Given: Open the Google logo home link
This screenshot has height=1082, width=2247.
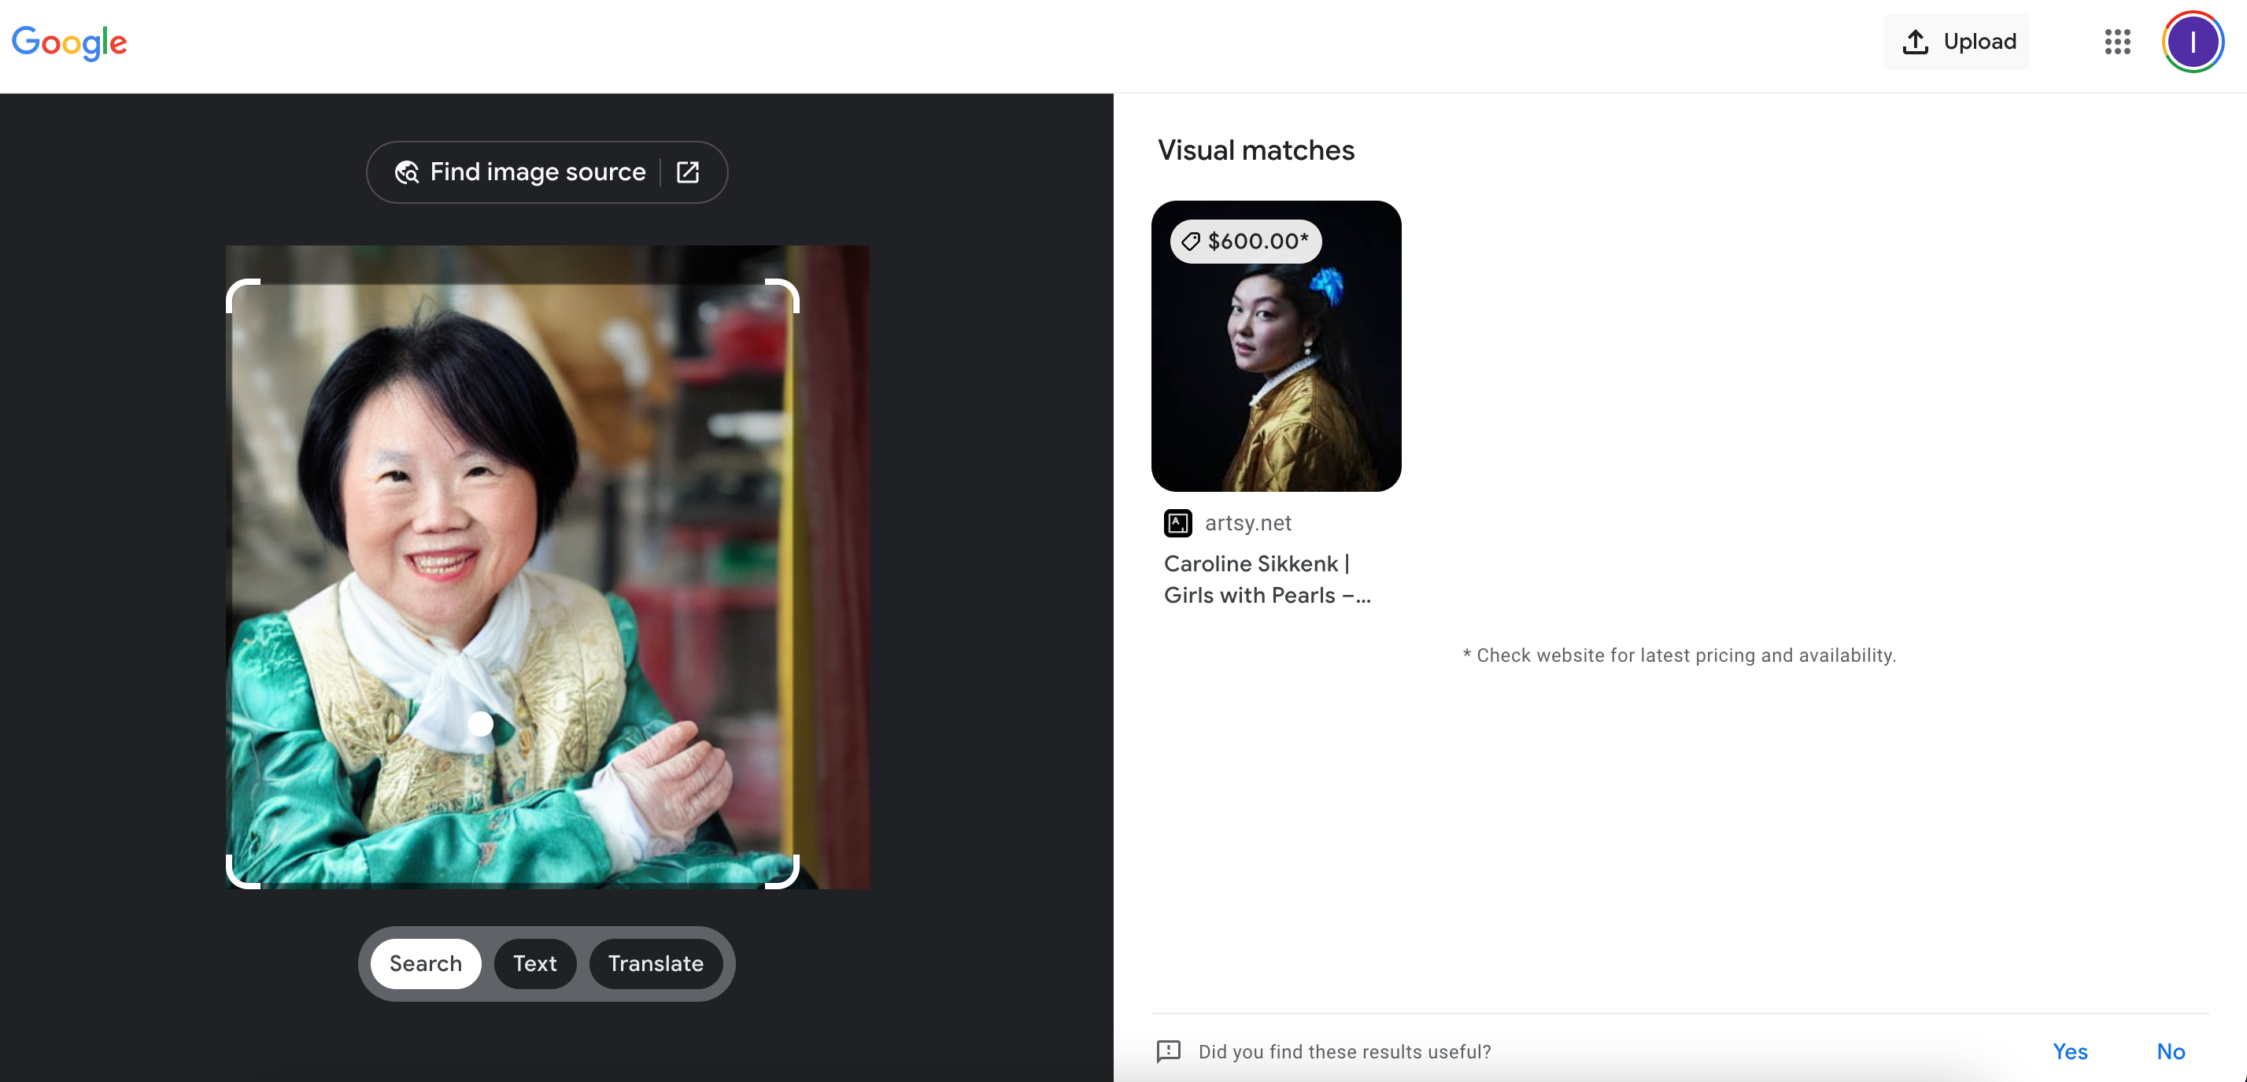Looking at the screenshot, I should tap(69, 42).
